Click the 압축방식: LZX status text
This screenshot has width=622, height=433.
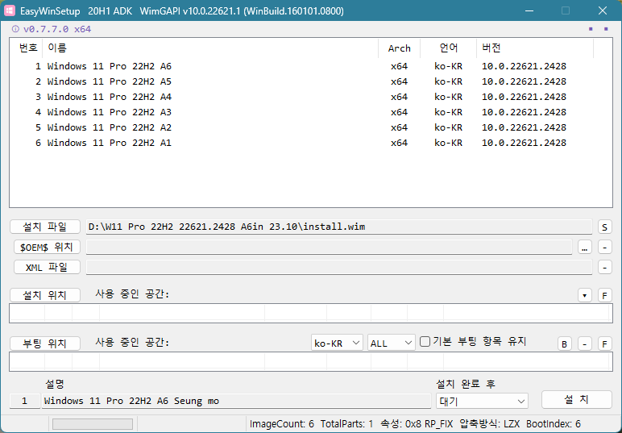point(490,424)
